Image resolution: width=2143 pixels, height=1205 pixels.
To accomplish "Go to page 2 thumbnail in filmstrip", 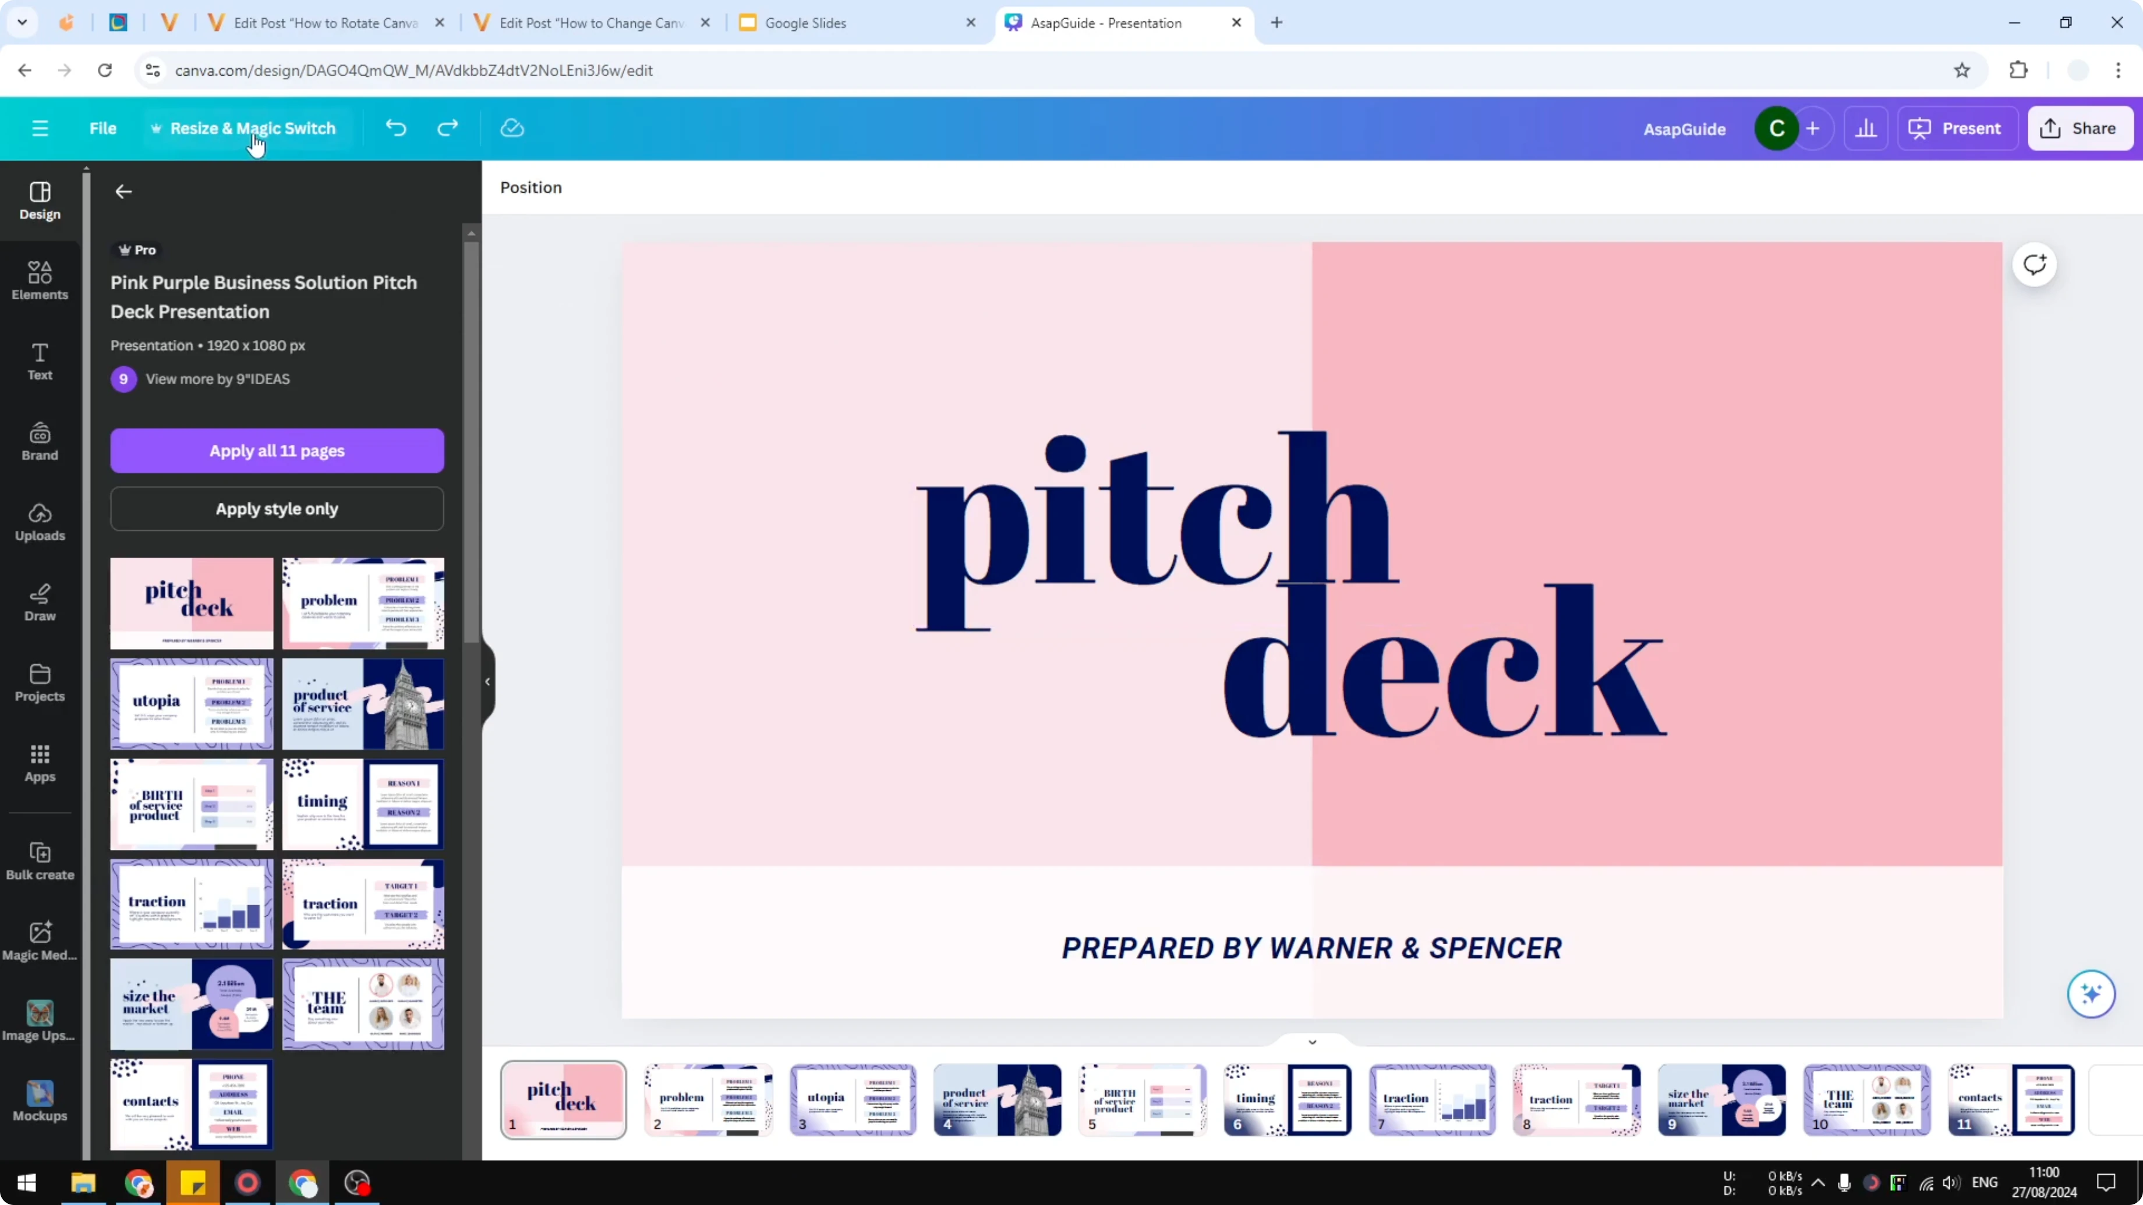I will (708, 1100).
